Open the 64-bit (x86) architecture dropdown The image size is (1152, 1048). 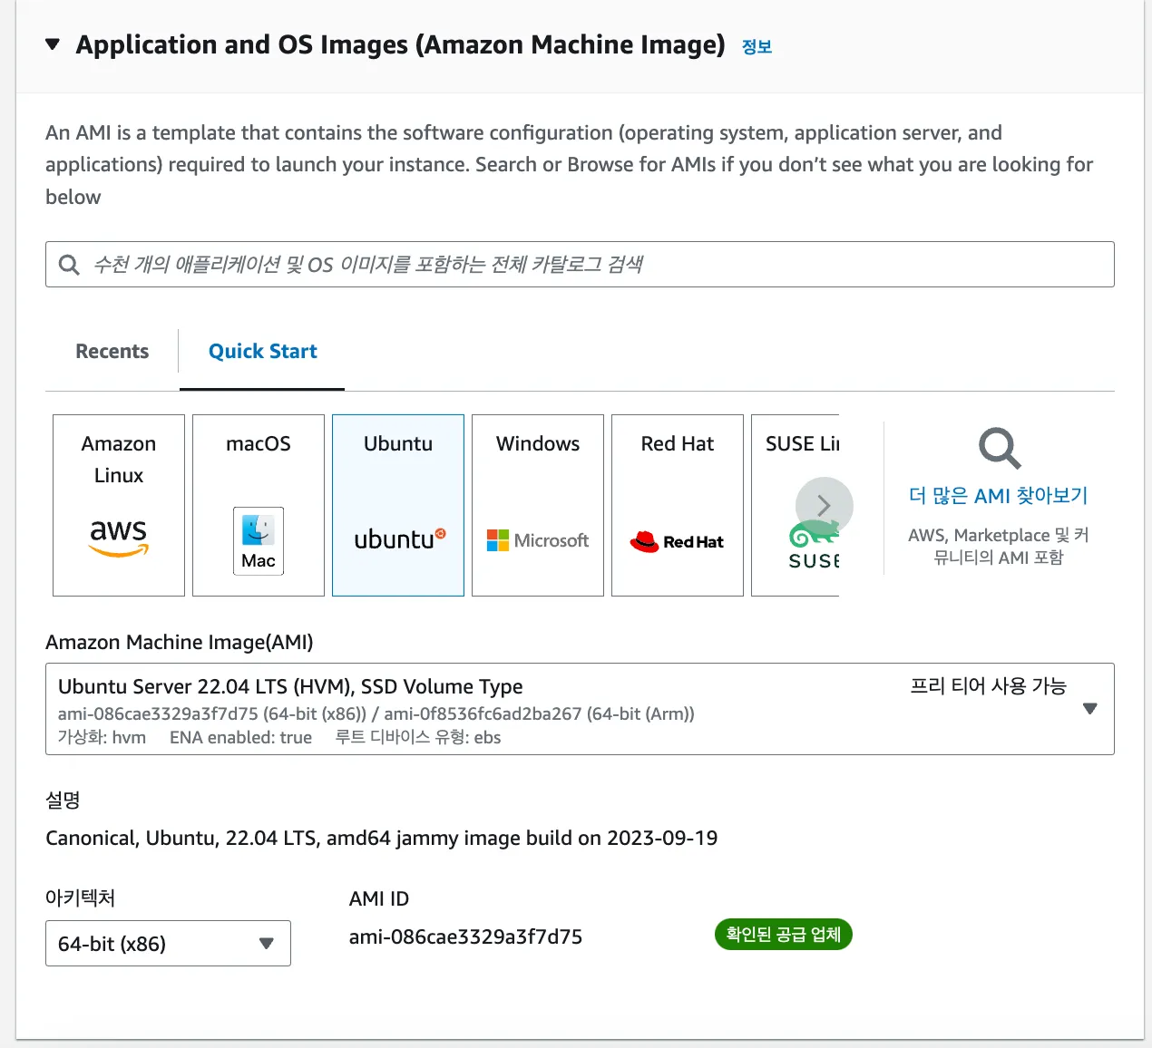pos(168,944)
